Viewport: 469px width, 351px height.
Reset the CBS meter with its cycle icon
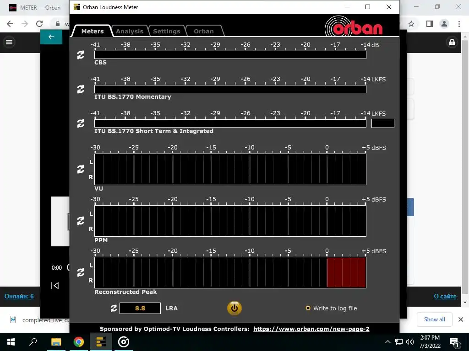(x=81, y=55)
